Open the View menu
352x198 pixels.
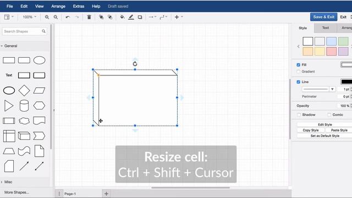[39, 6]
